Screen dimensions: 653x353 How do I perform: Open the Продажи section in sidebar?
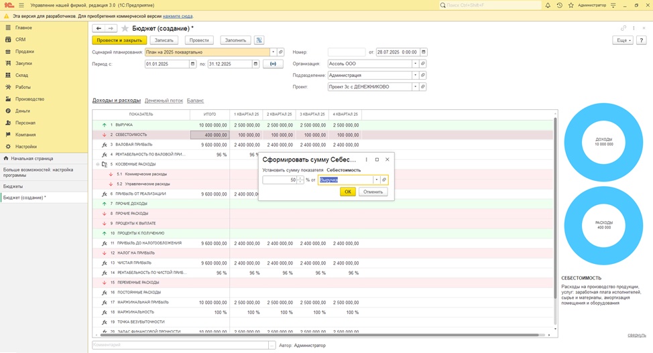pyautogui.click(x=25, y=52)
